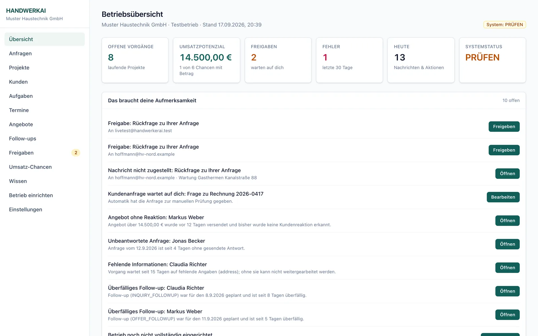This screenshot has height=336, width=538.
Task: Click 'Stand 17.09.2026, 20:39' subtitle text
Action: point(232,25)
